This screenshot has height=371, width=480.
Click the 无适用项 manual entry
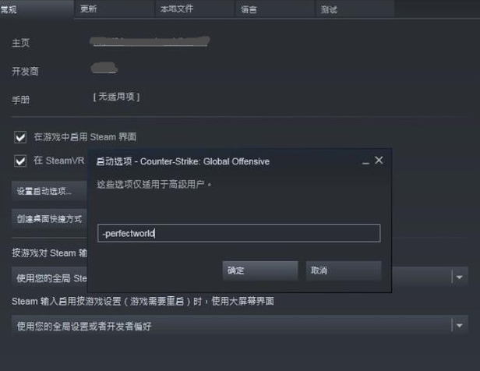coord(116,97)
